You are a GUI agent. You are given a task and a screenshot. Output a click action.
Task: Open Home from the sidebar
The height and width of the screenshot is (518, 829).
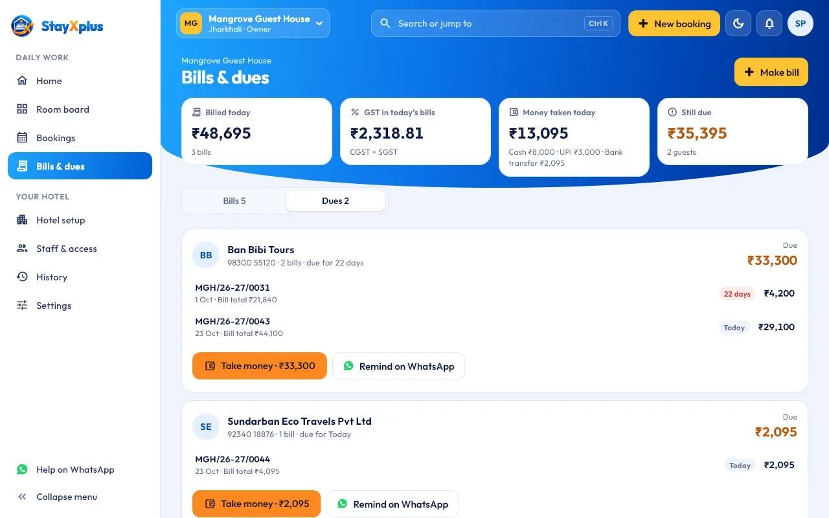(80, 81)
